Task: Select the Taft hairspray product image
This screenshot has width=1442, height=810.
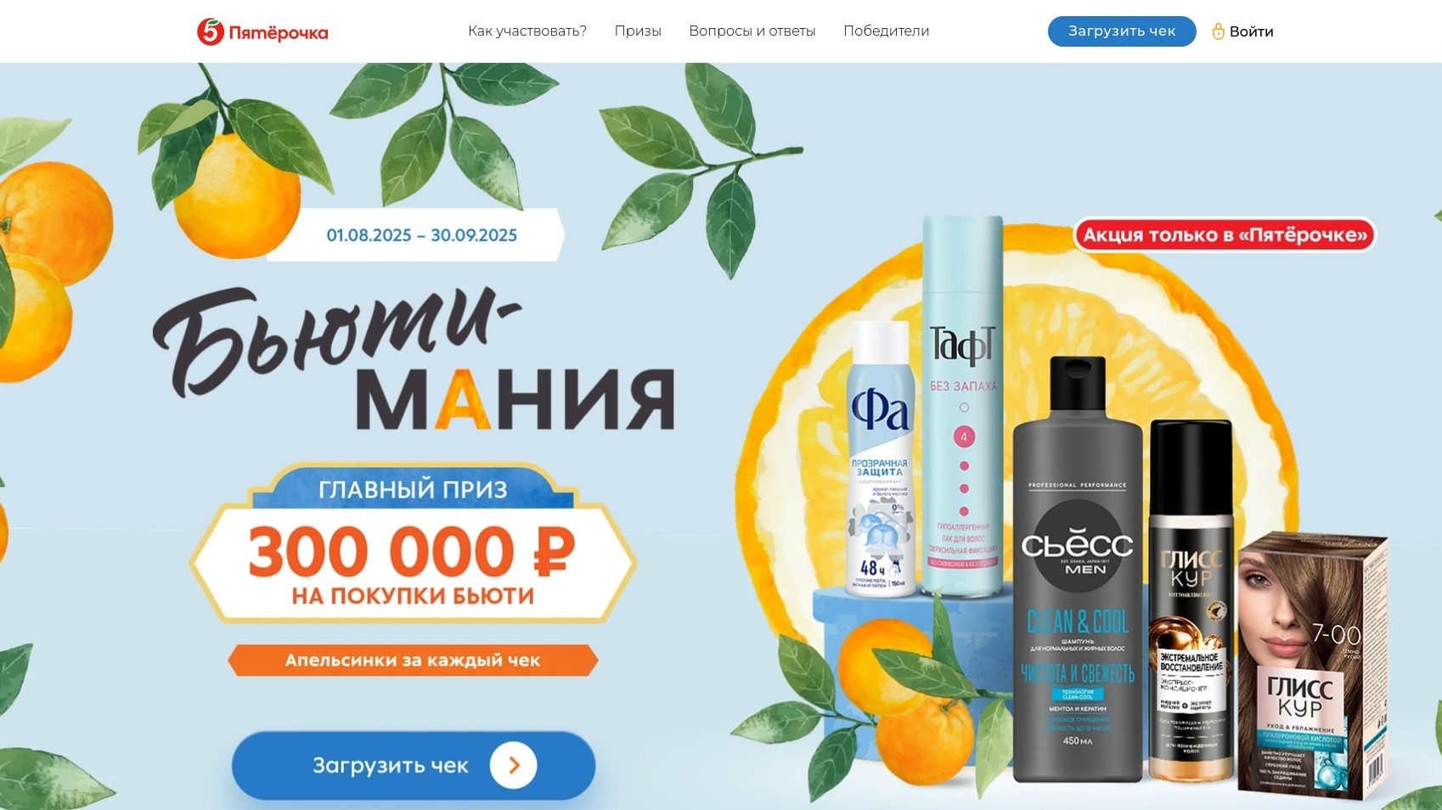Action: [x=962, y=406]
